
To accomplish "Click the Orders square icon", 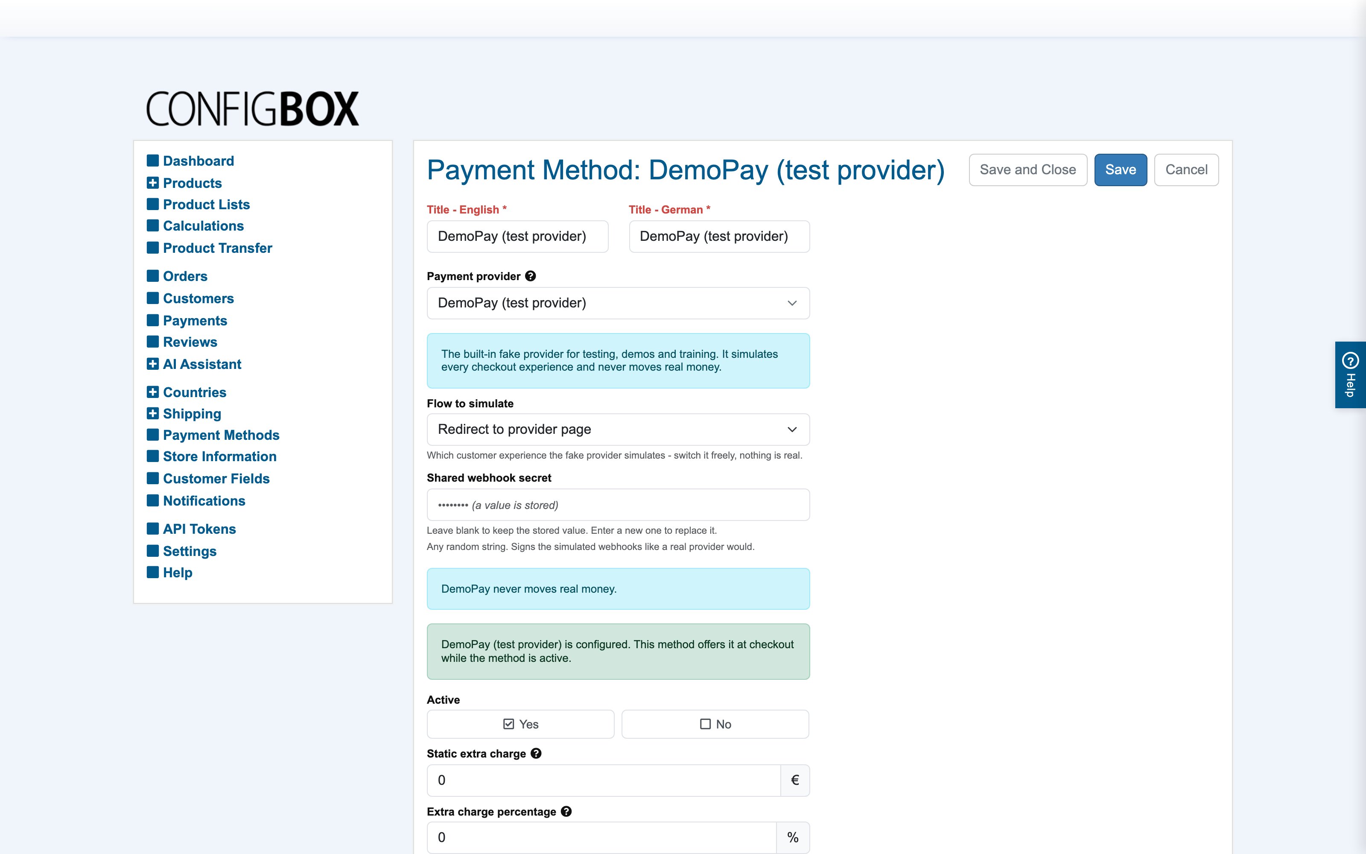I will 152,276.
